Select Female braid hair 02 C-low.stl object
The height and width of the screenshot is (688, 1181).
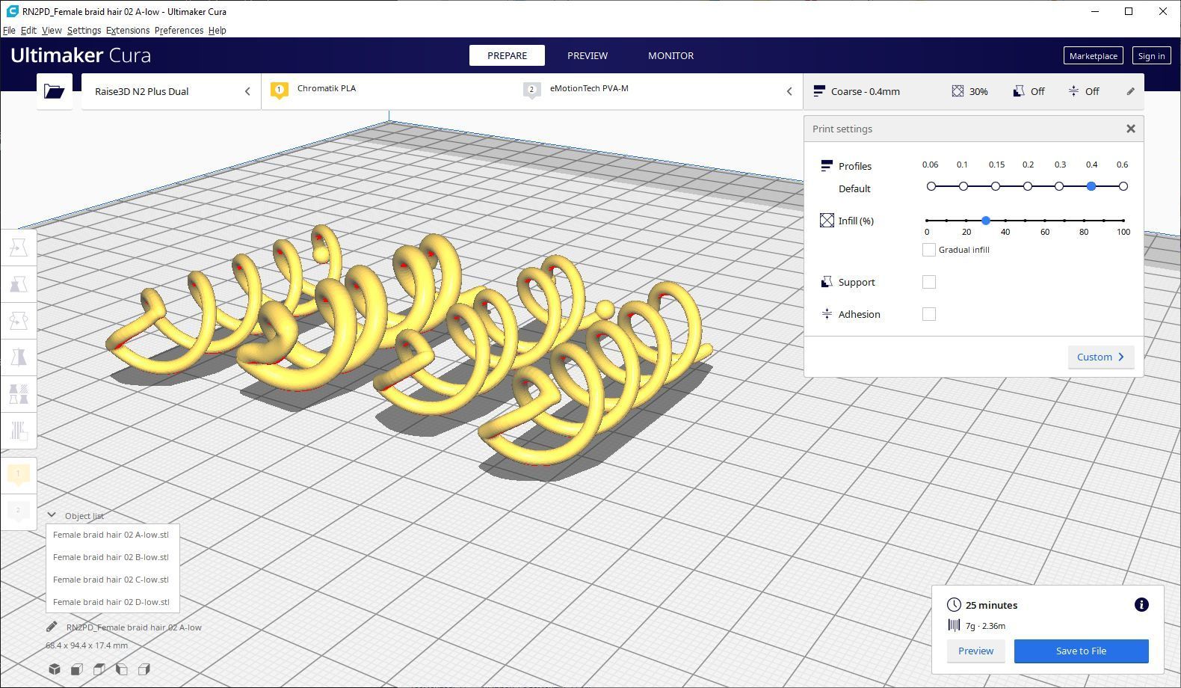click(112, 580)
